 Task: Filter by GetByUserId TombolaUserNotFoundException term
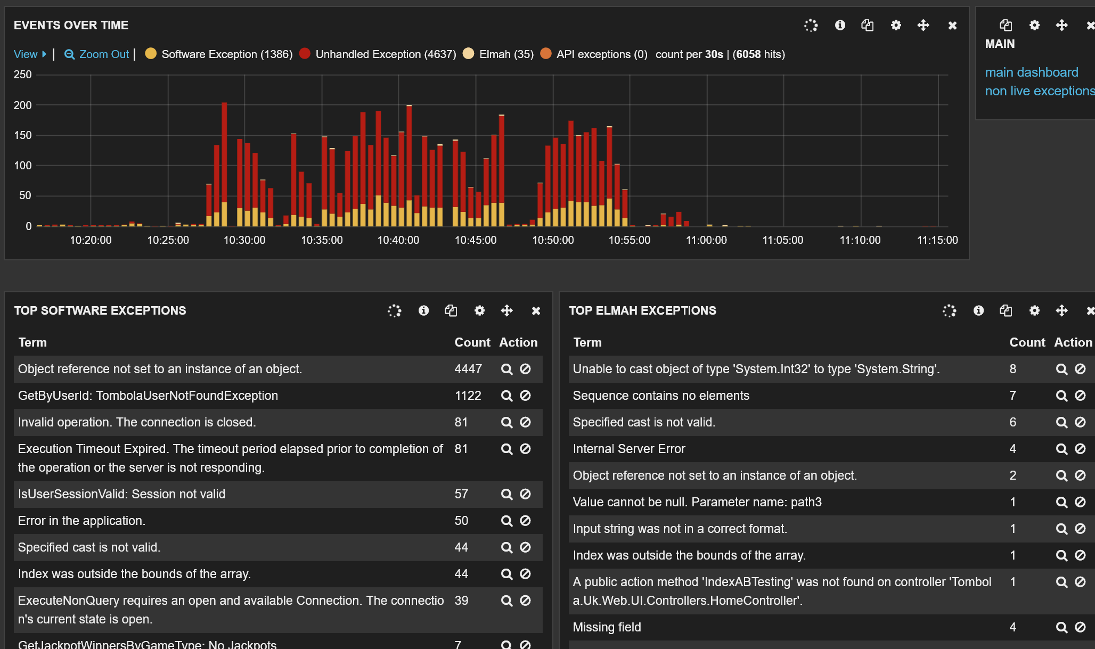point(506,396)
